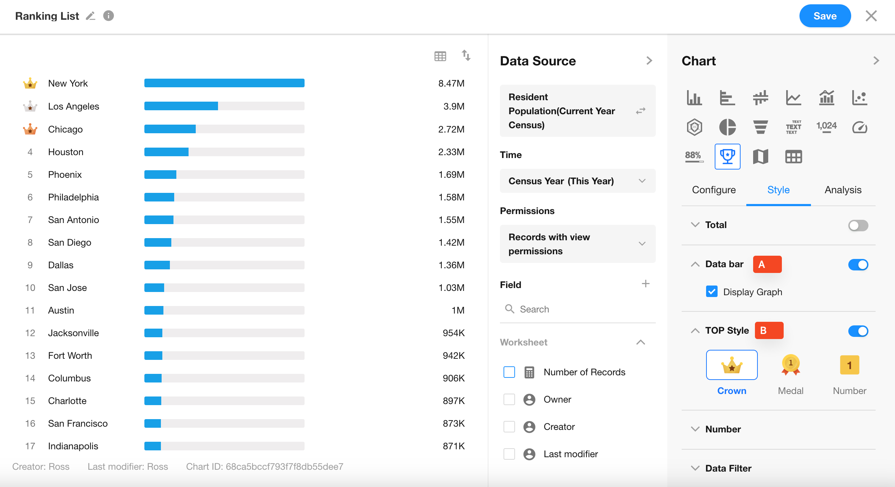Choose the funnel chart icon
Viewport: 895px width, 487px height.
point(760,127)
